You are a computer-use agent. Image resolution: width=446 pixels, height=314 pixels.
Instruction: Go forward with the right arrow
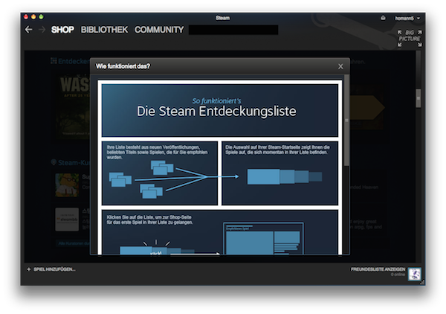click(x=42, y=30)
